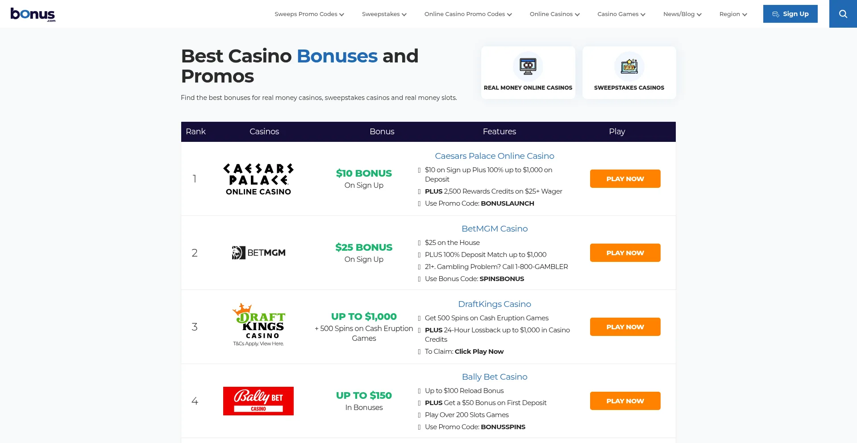The height and width of the screenshot is (443, 857).
Task: Open the search magnifier icon
Action: (843, 14)
